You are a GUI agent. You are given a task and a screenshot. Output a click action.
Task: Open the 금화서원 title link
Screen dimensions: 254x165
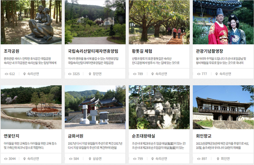(75, 136)
